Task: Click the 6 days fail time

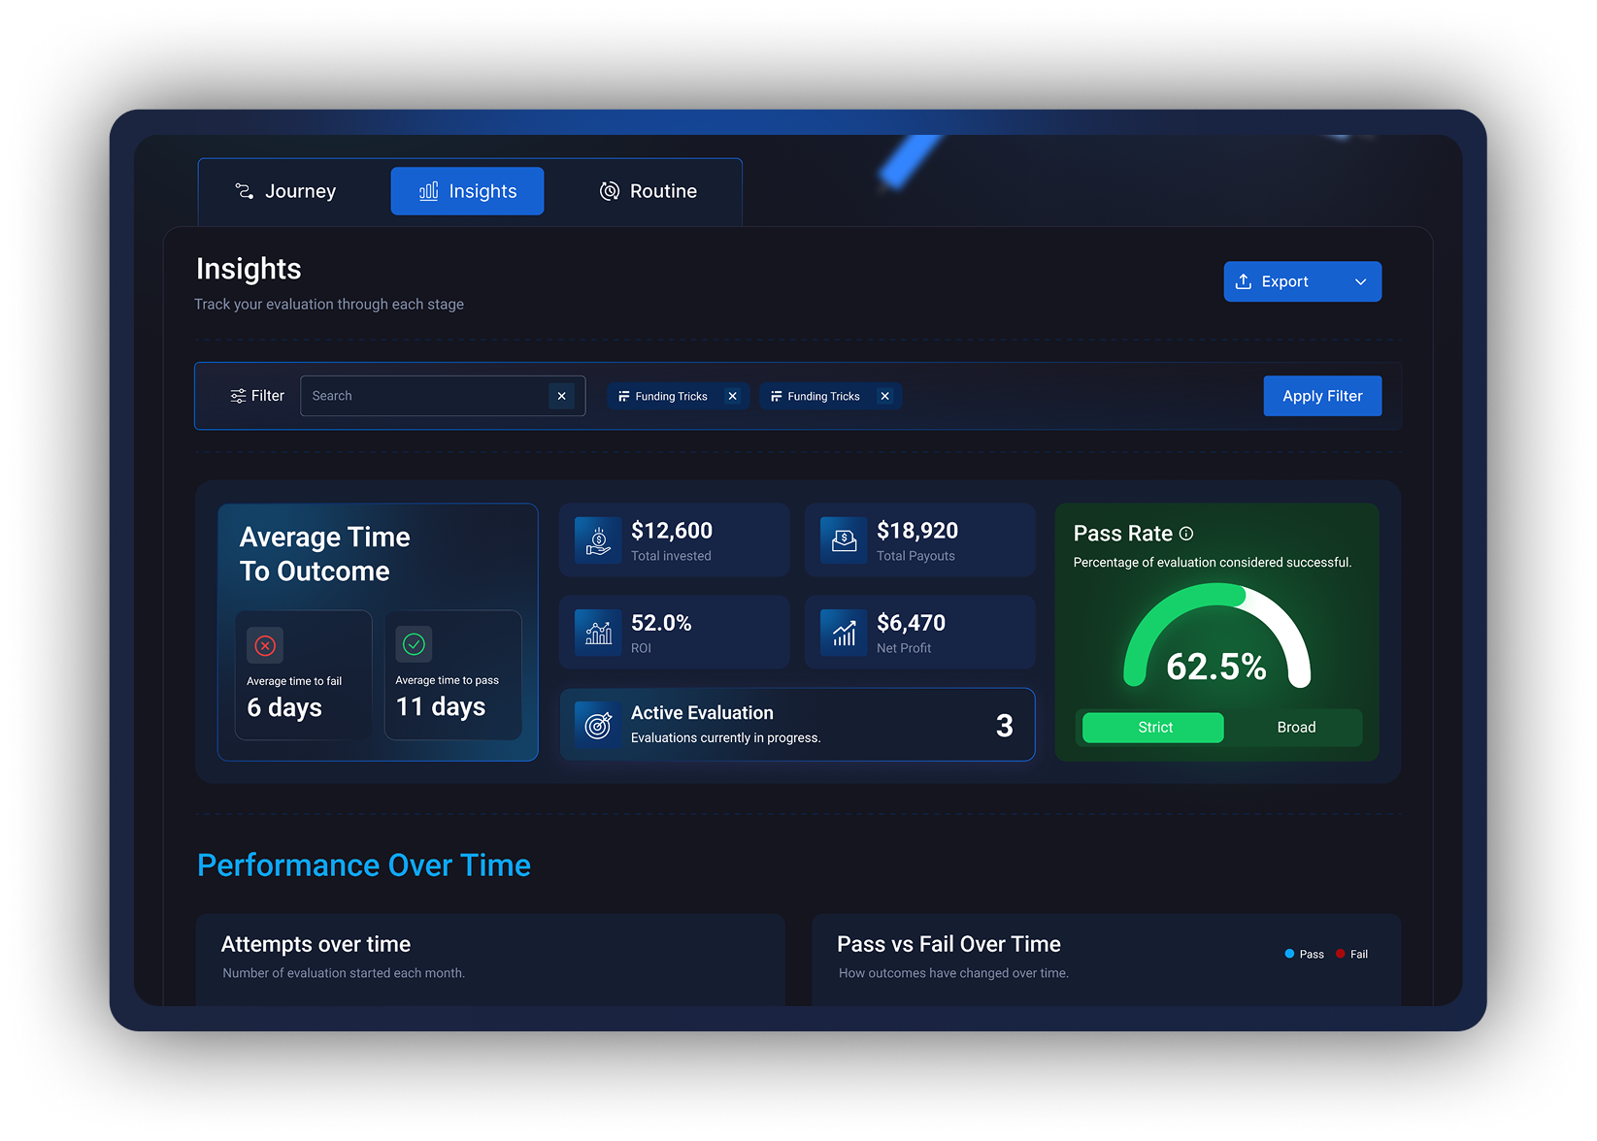Action: 284,708
